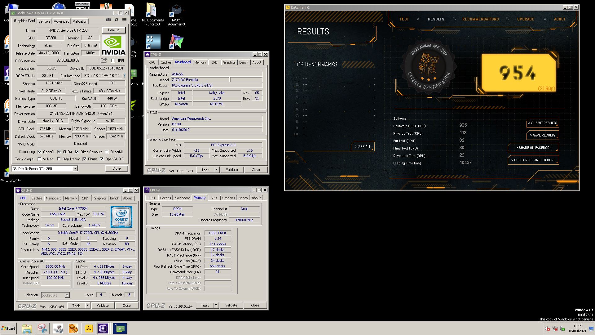The image size is (595, 335).
Task: Click the third taskbar icon after Snipping Tool
Action: 89,328
